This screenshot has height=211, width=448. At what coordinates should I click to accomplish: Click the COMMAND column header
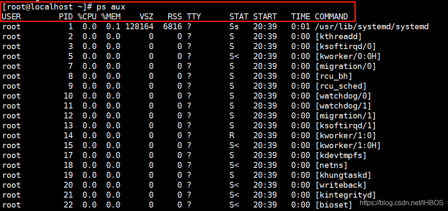coord(332,16)
